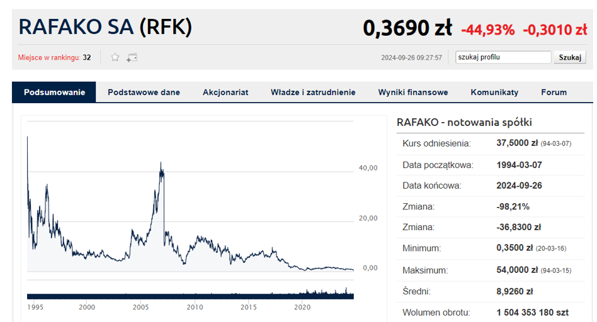Click the 2015 label on time axis
Screen dimensions: 597x322
(248, 307)
